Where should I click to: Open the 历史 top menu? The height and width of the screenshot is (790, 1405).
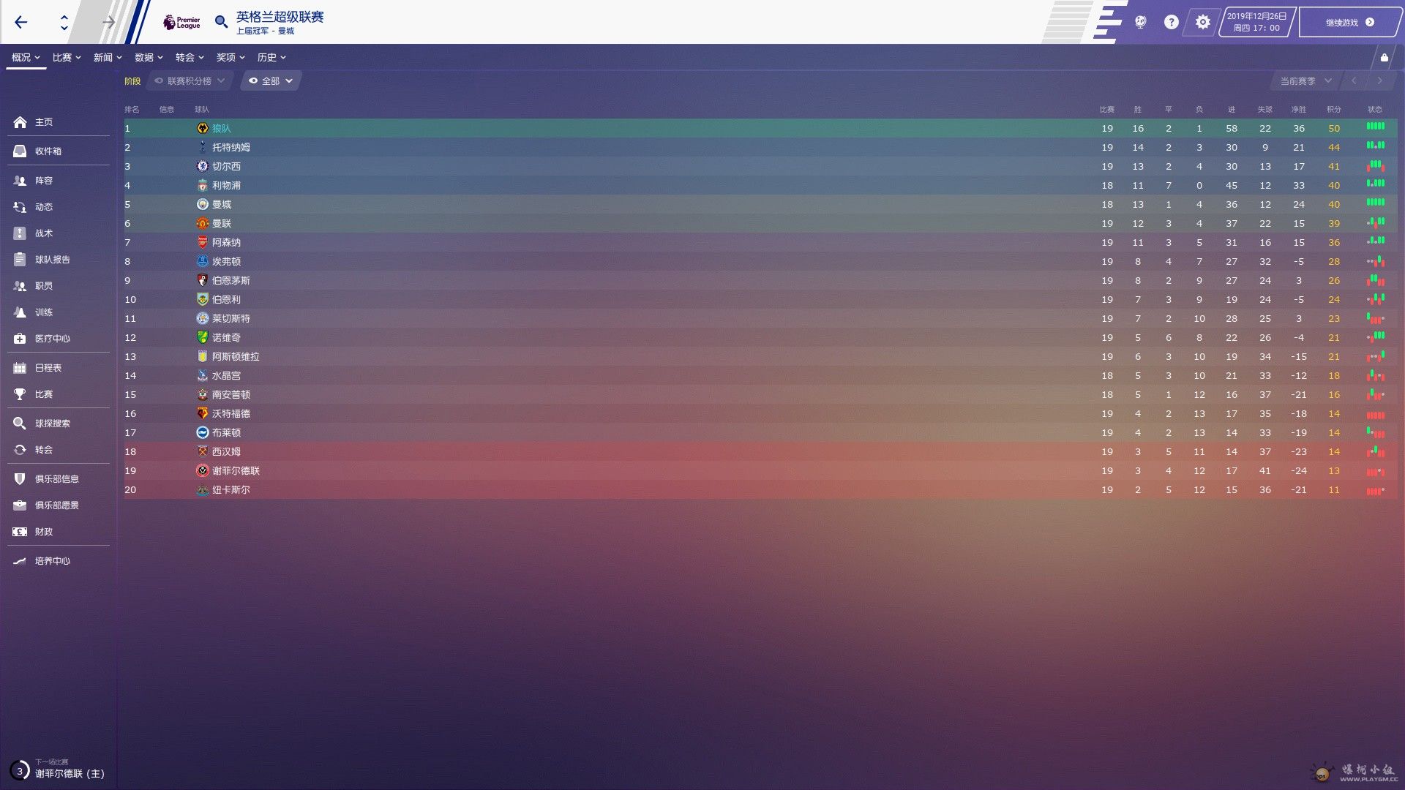[271, 57]
